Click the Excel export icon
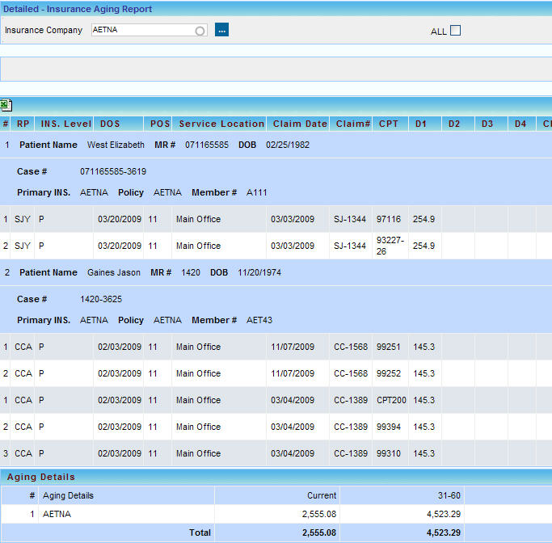Viewport: 552px width, 543px height. [6, 105]
